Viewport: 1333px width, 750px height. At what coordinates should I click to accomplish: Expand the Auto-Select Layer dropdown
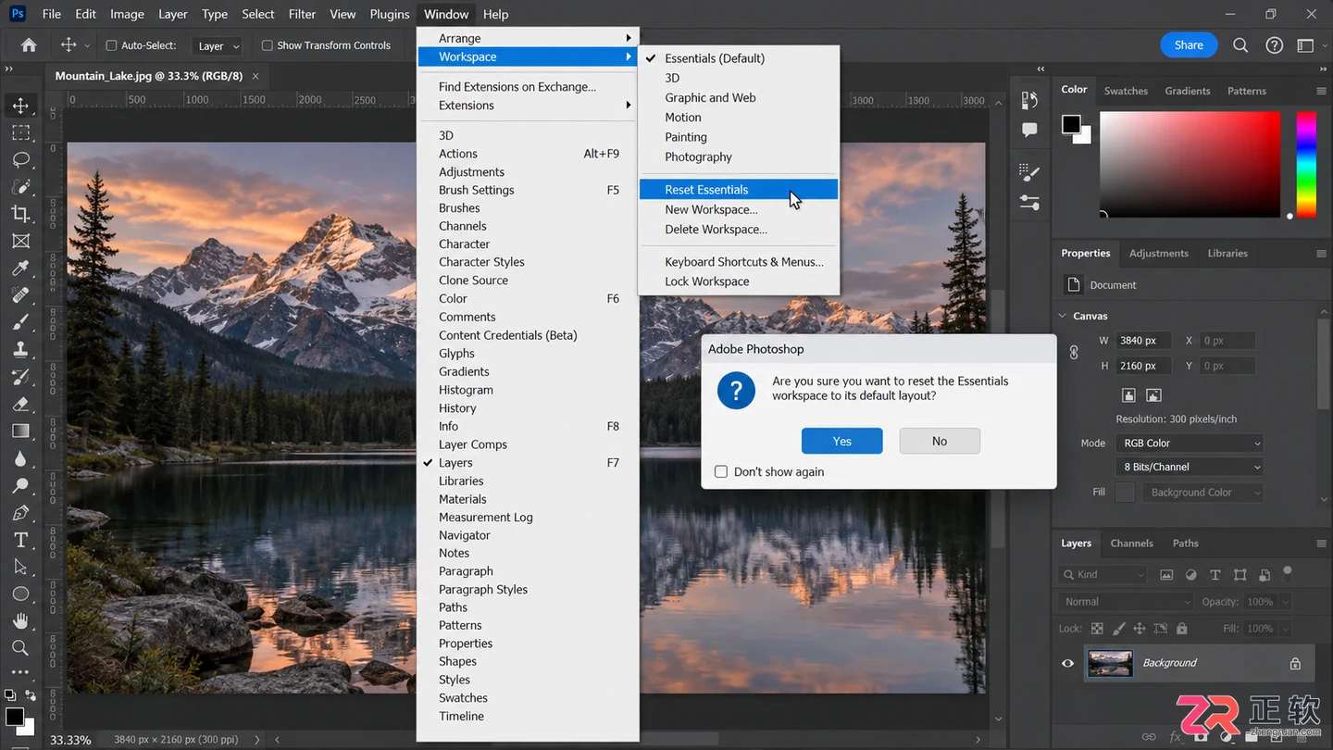(218, 45)
